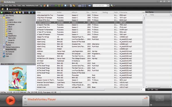Viewport: 172px width, 107px height.
Task: Click the Podcast Subscriptions icon in tree
Action: (4, 47)
